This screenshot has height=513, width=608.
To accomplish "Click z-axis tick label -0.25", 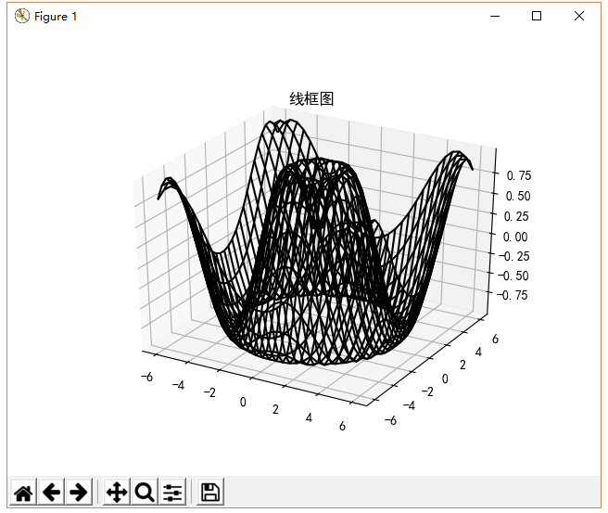I will tap(513, 256).
